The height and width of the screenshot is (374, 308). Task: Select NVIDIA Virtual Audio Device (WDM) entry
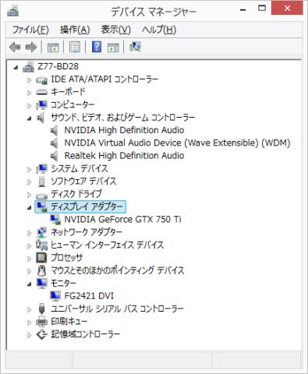coord(177,143)
